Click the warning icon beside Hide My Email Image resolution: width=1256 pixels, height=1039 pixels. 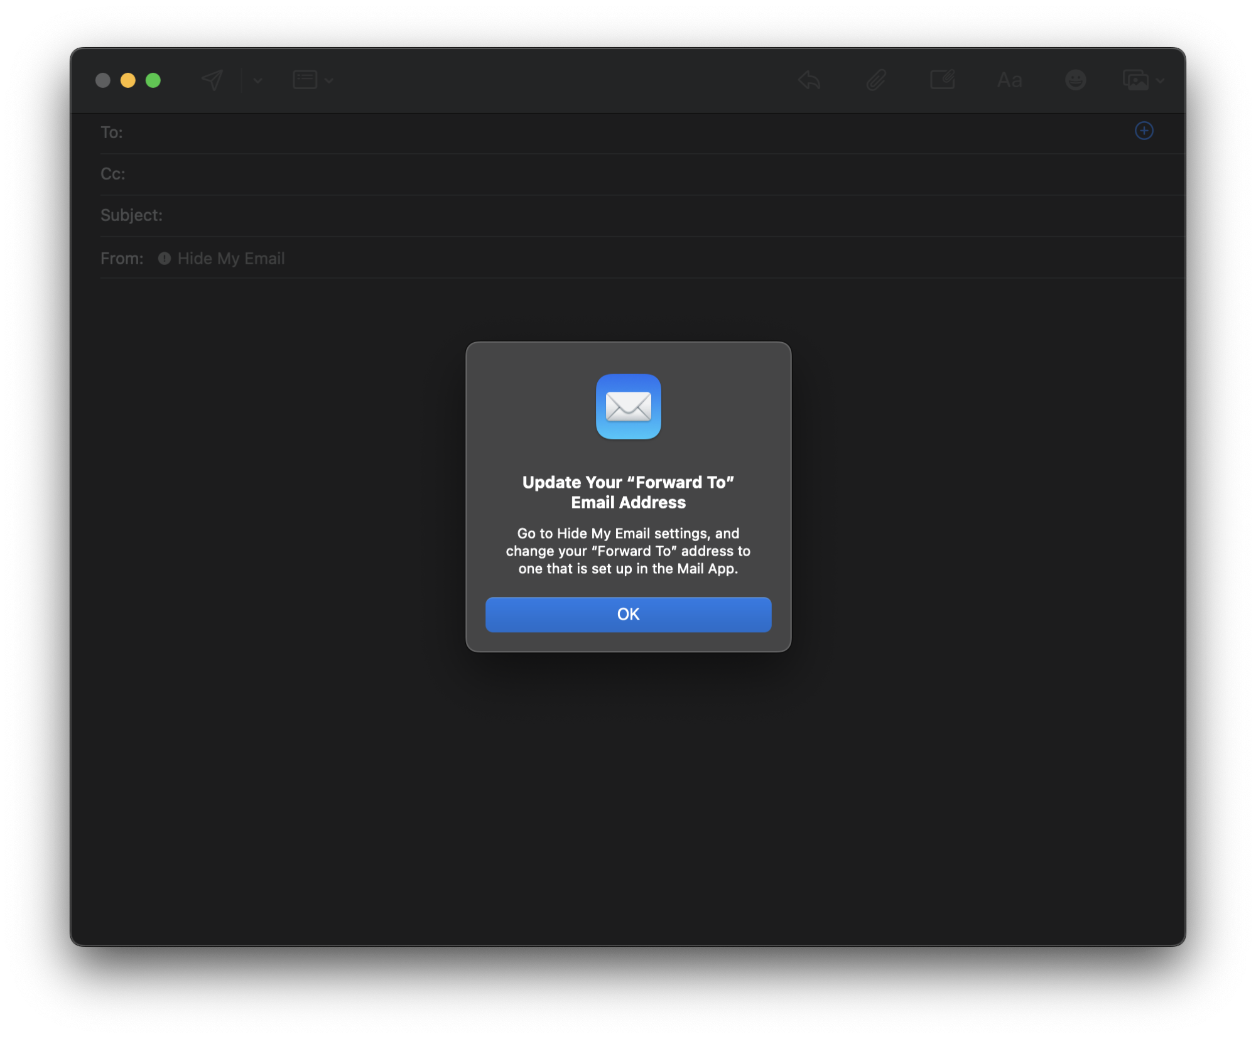165,259
